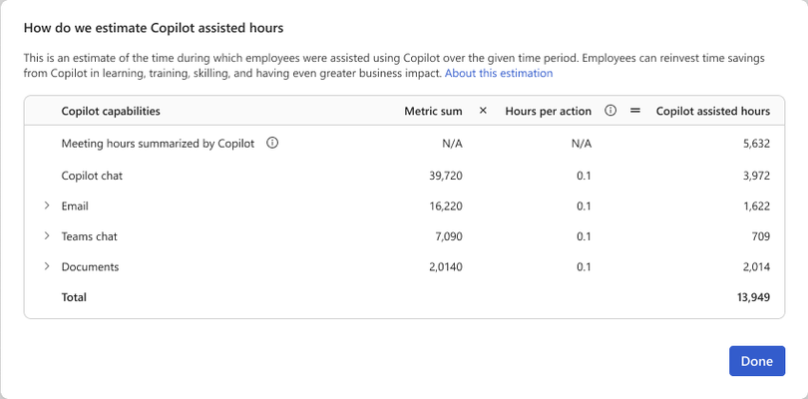Select the Teams chat row label

[89, 236]
